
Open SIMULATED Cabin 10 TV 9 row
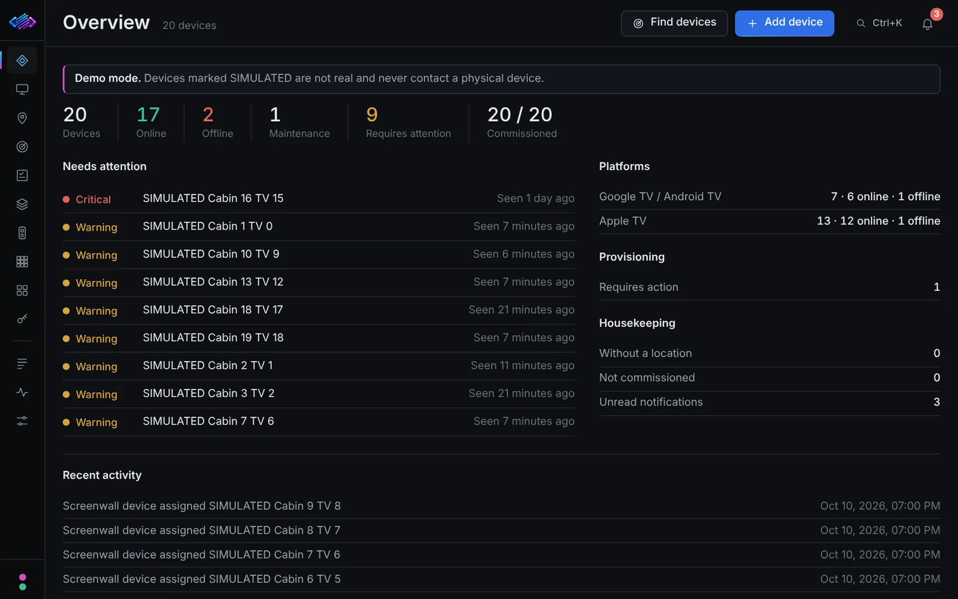coord(319,255)
